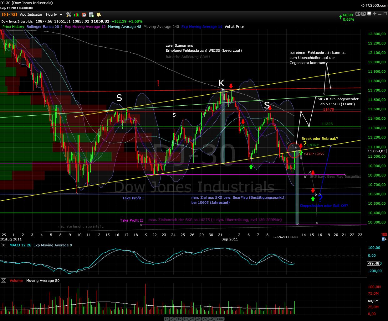Select the Price History indicator label
The image size is (388, 321).
13,27
